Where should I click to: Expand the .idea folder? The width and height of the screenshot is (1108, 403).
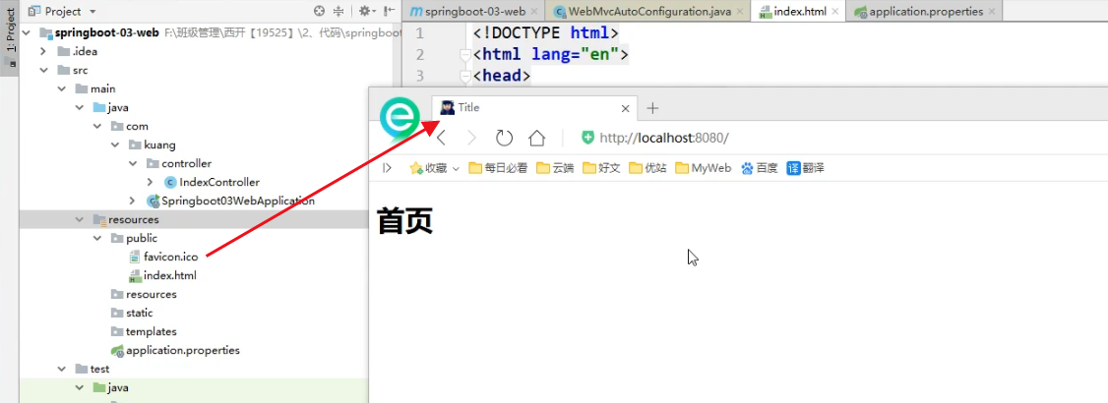click(44, 51)
